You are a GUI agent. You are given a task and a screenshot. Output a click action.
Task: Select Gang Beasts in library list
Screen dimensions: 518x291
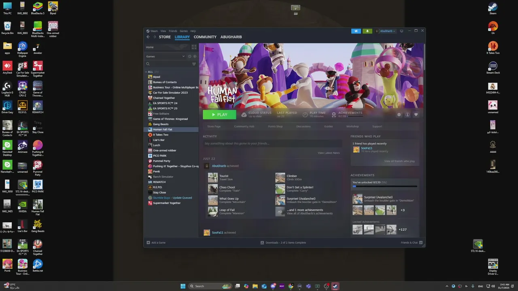pos(161,124)
